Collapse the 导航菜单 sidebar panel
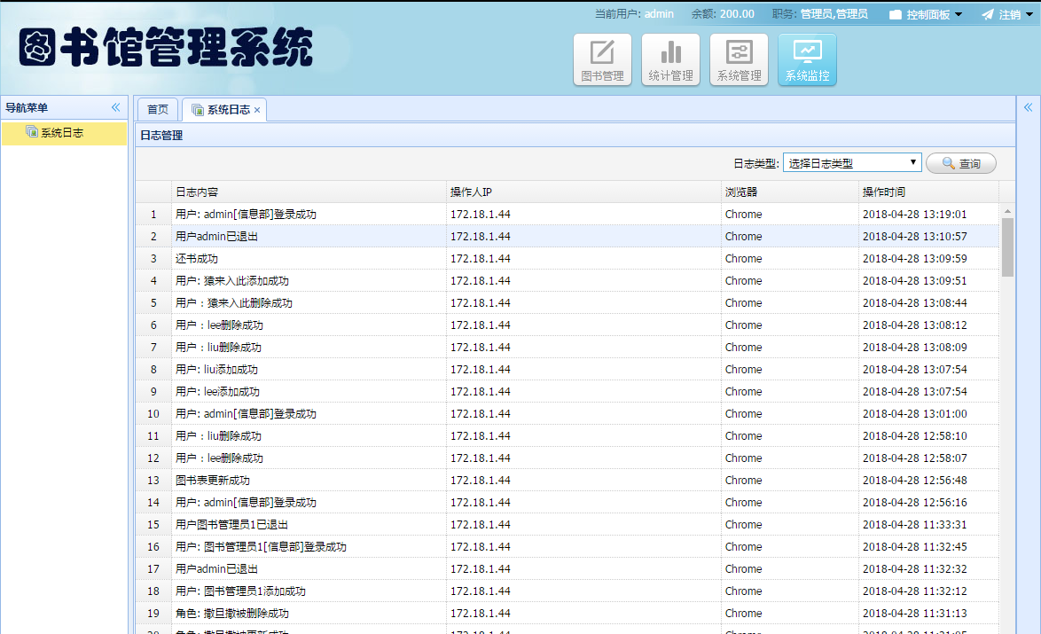This screenshot has height=634, width=1041. (114, 106)
